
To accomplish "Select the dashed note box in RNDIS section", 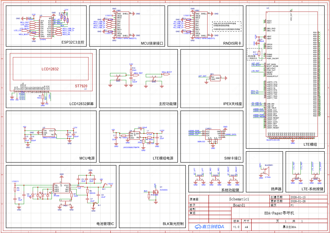I will [227, 26].
